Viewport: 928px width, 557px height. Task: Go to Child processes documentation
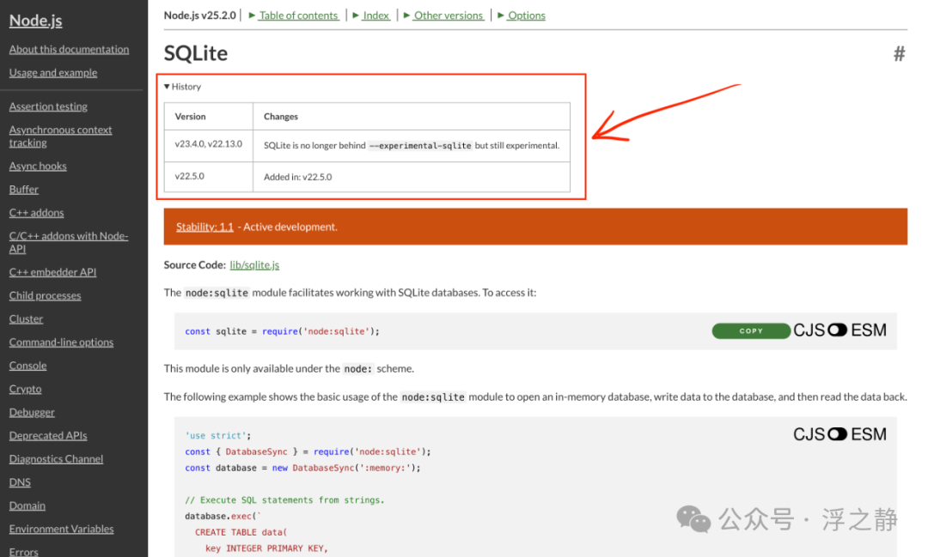coord(45,295)
